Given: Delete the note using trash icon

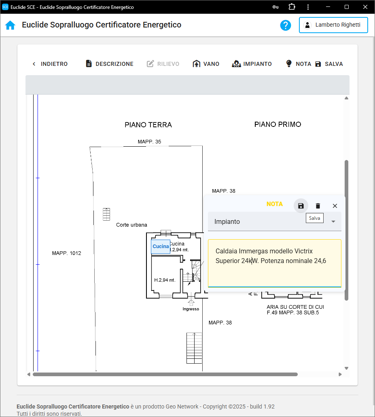Looking at the screenshot, I should click(x=318, y=206).
